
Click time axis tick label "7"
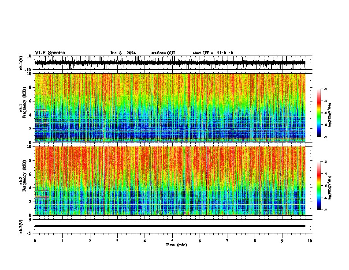(227, 241)
